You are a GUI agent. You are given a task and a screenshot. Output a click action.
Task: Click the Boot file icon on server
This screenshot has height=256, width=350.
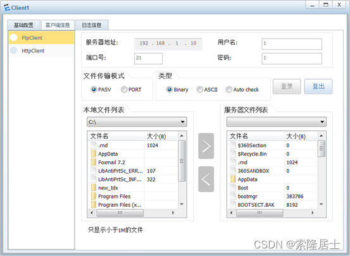coord(233,188)
